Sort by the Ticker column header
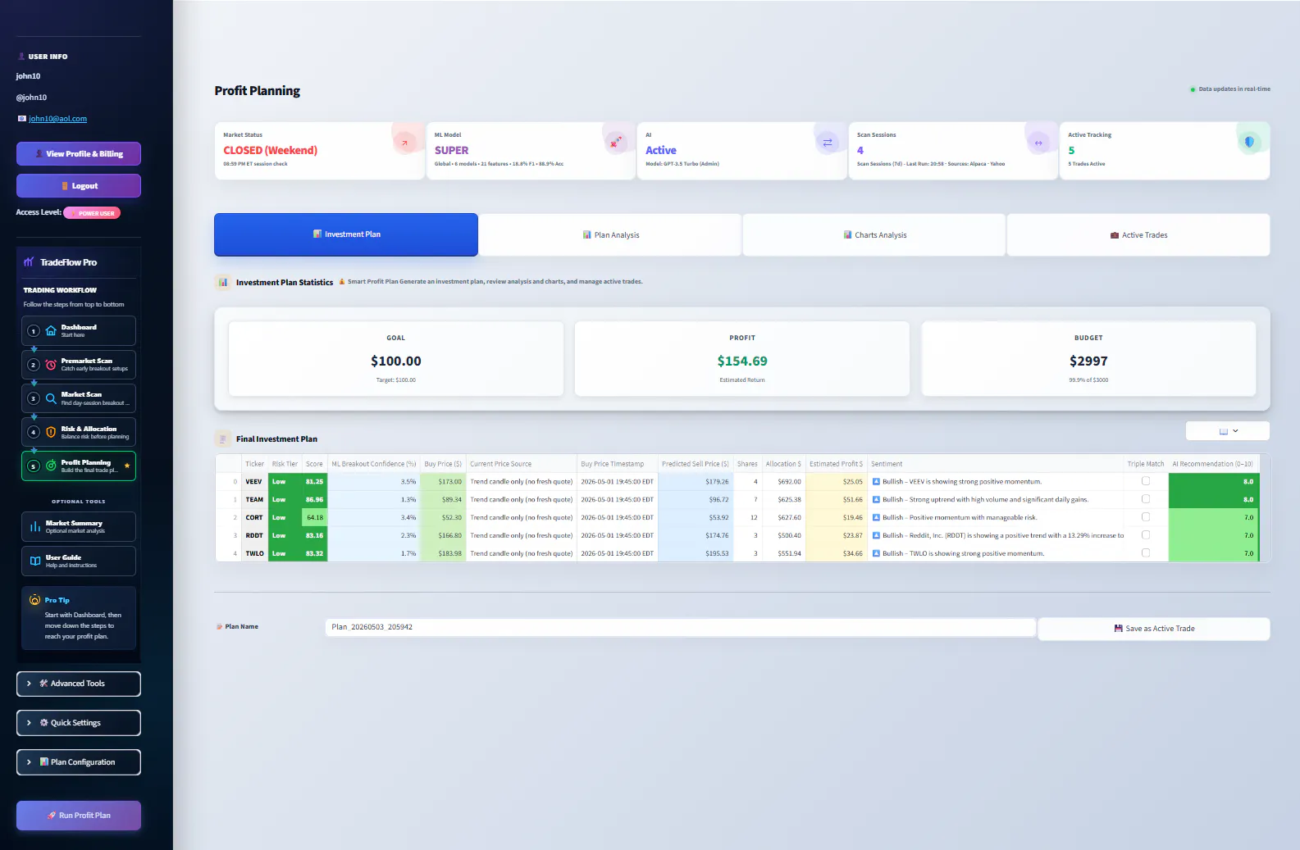The width and height of the screenshot is (1300, 850). [x=254, y=464]
